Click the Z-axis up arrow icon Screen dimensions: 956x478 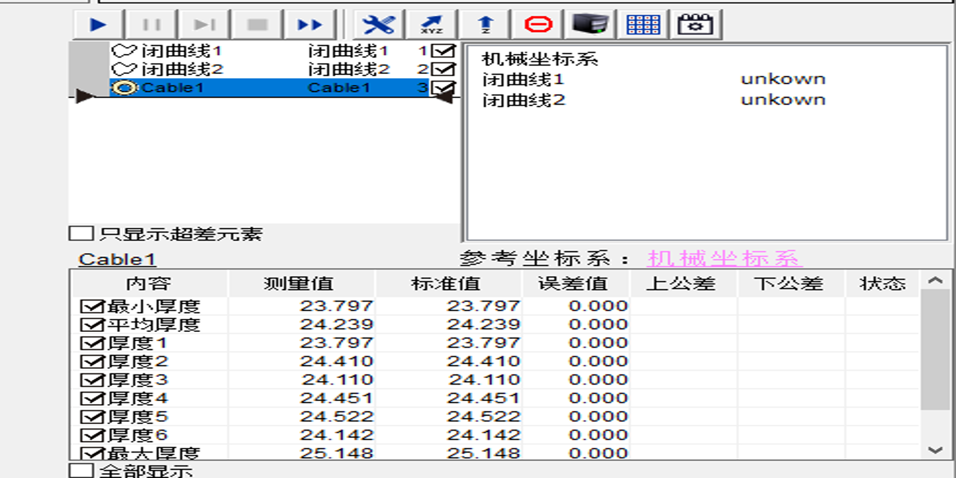[485, 25]
